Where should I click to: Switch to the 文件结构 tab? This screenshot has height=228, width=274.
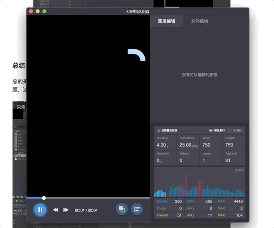click(200, 21)
